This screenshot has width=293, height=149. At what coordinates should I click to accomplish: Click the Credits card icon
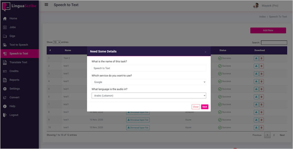[5, 71]
